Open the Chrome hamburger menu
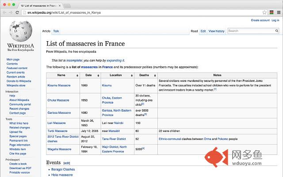 pyautogui.click(x=279, y=12)
